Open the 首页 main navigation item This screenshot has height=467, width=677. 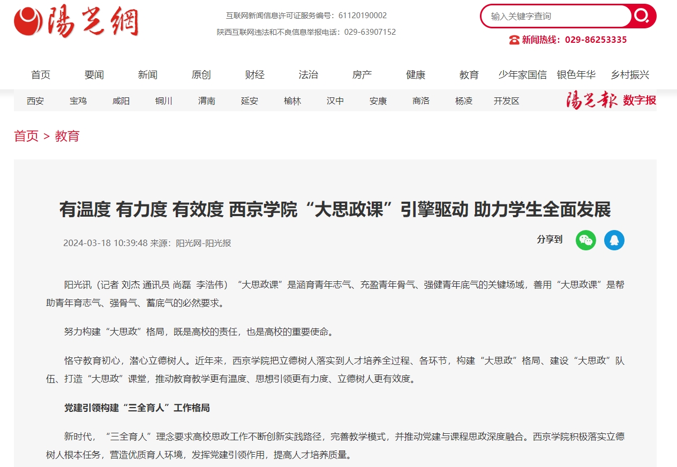click(41, 75)
